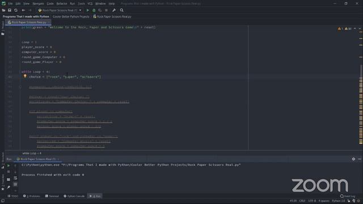Click Restore Layout icon in Run panel

(x=9, y=180)
